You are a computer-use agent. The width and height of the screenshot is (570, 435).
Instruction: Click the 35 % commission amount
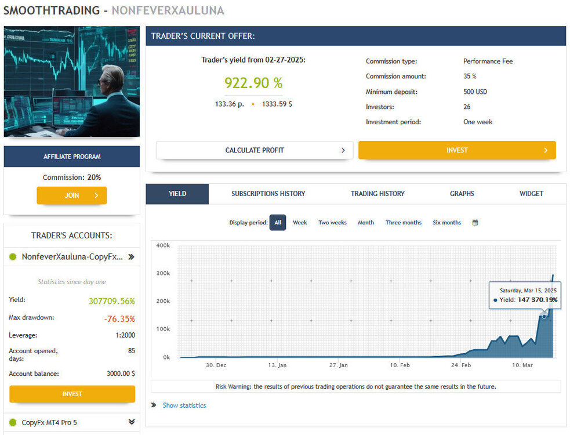[x=470, y=77]
